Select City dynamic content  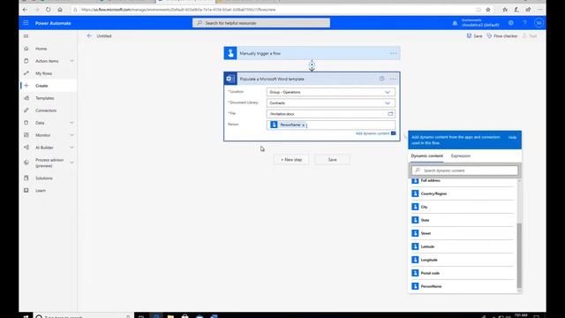pyautogui.click(x=463, y=207)
